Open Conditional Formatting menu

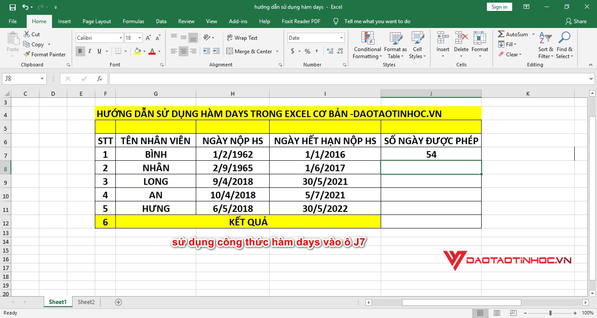click(x=367, y=45)
